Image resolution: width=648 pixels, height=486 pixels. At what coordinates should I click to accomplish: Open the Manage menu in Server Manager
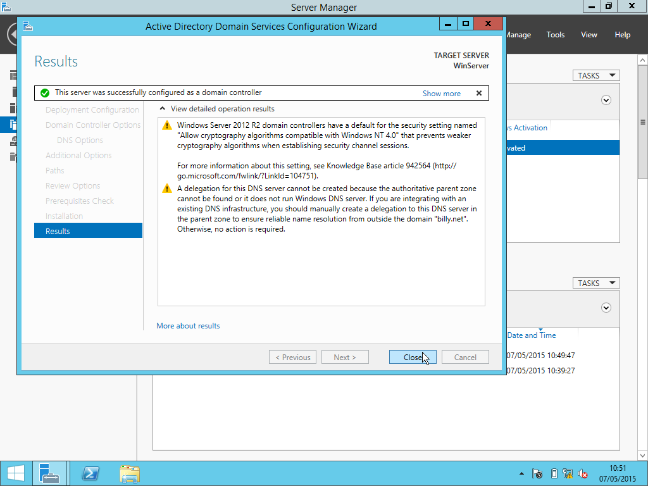point(519,35)
